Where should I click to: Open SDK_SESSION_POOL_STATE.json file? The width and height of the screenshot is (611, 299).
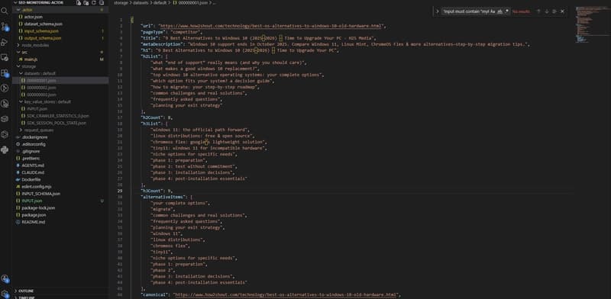pos(60,123)
